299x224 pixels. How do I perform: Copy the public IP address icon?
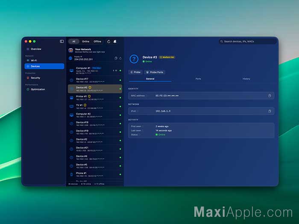(116, 58)
